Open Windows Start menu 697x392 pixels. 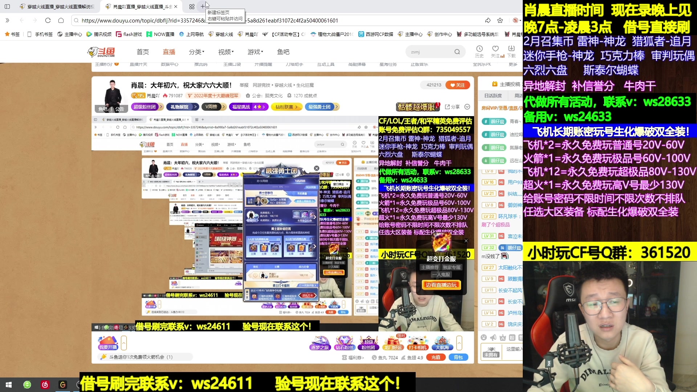(x=9, y=385)
